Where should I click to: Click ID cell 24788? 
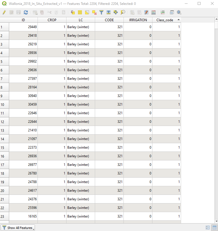(23, 182)
